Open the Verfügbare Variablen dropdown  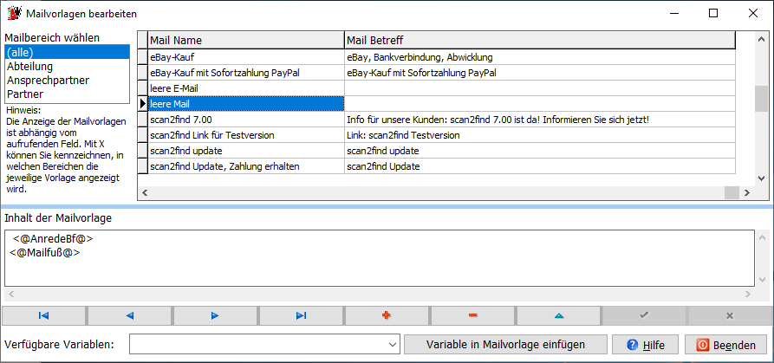tap(393, 344)
